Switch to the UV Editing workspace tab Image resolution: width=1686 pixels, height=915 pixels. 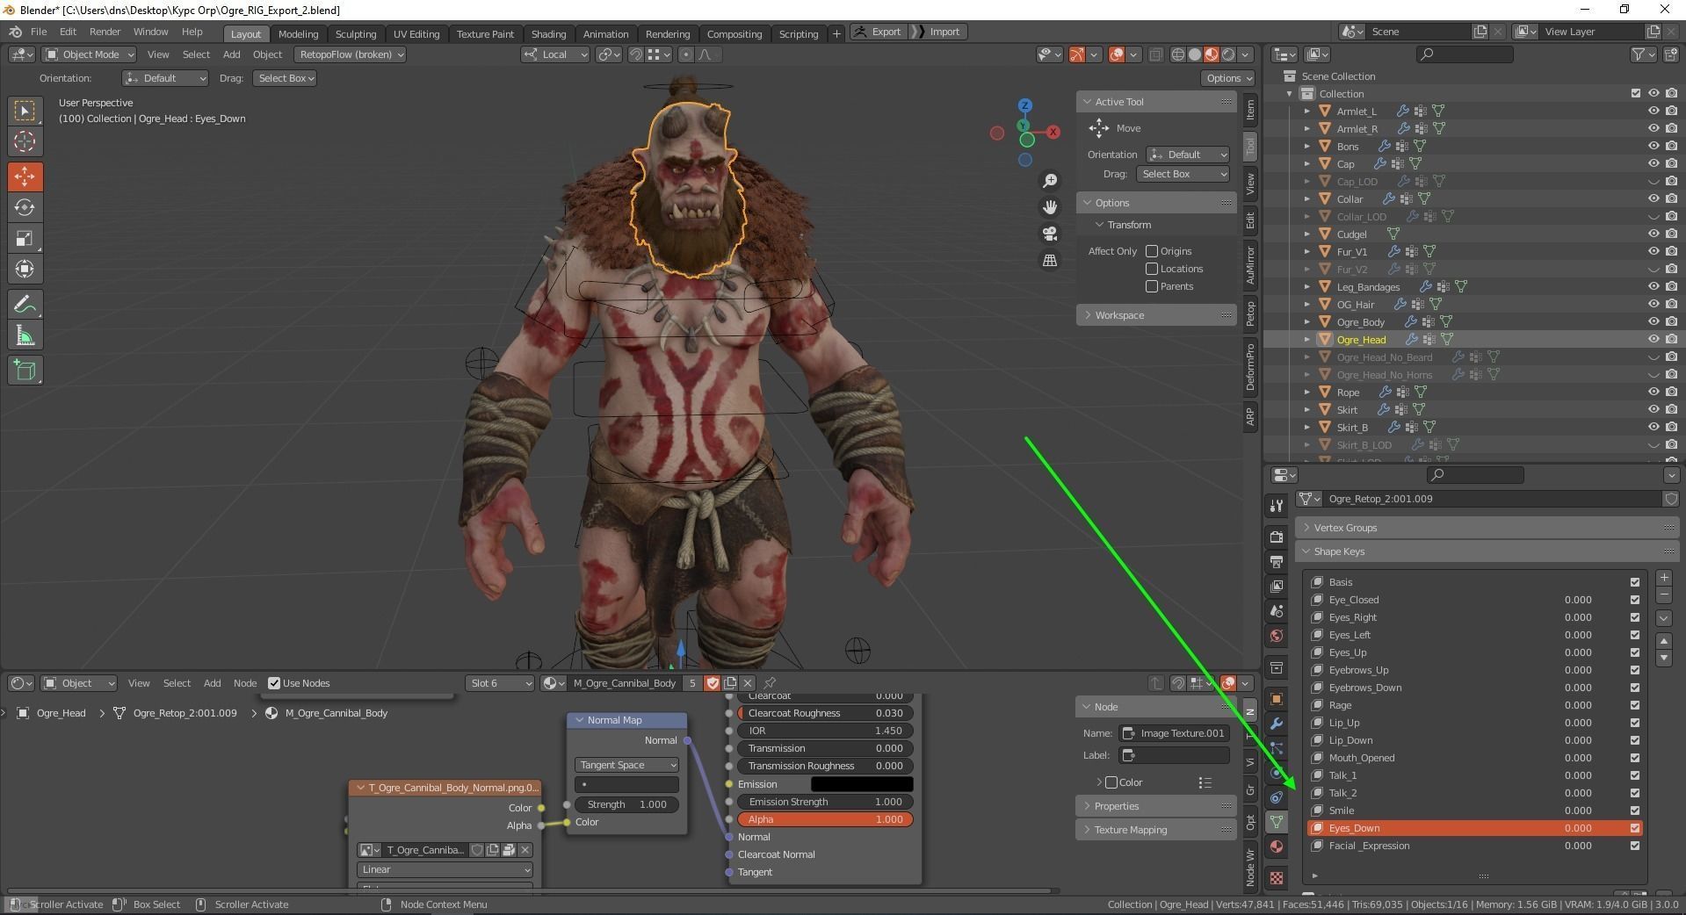tap(416, 34)
